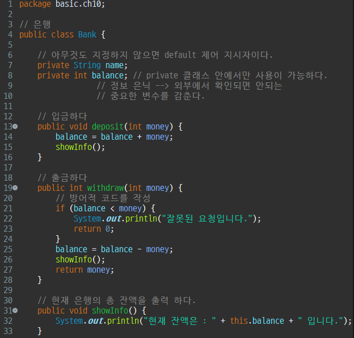Click the 'void' keyword on line 13
This screenshot has height=338, width=354.
point(78,127)
